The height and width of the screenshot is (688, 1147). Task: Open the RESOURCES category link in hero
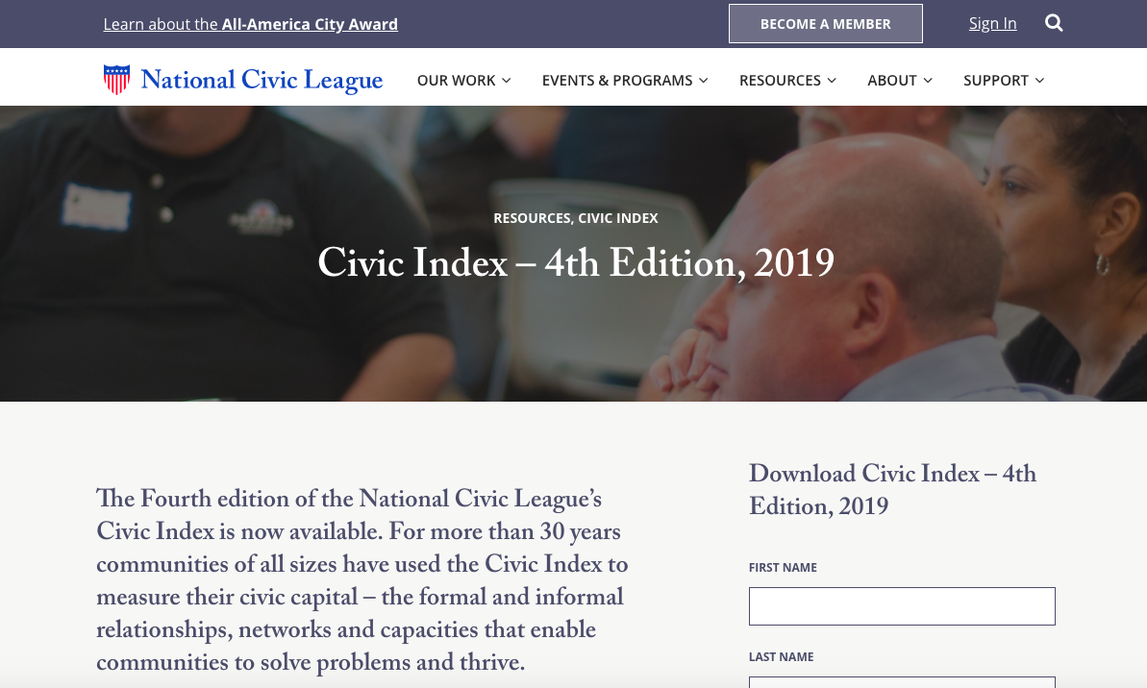point(532,218)
